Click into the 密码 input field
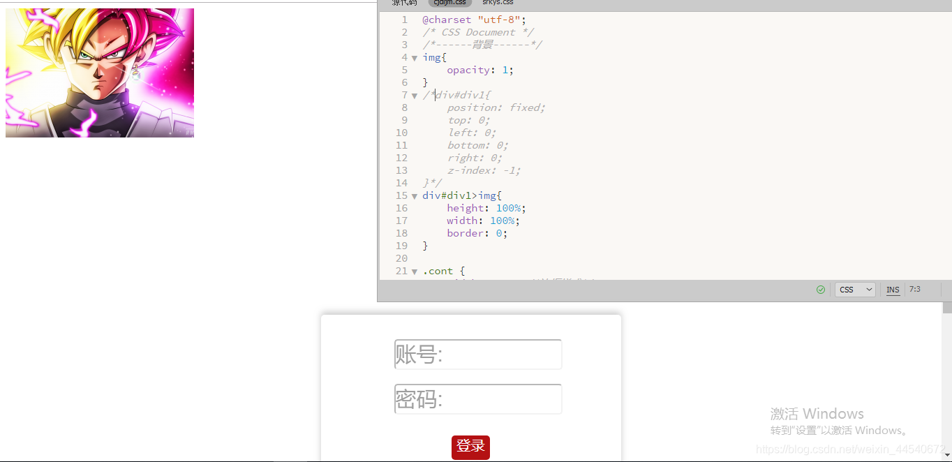This screenshot has height=462, width=952. [478, 399]
